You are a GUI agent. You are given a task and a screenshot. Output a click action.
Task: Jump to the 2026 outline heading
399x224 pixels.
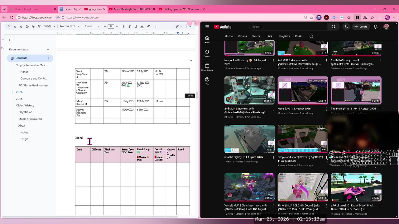[19, 99]
